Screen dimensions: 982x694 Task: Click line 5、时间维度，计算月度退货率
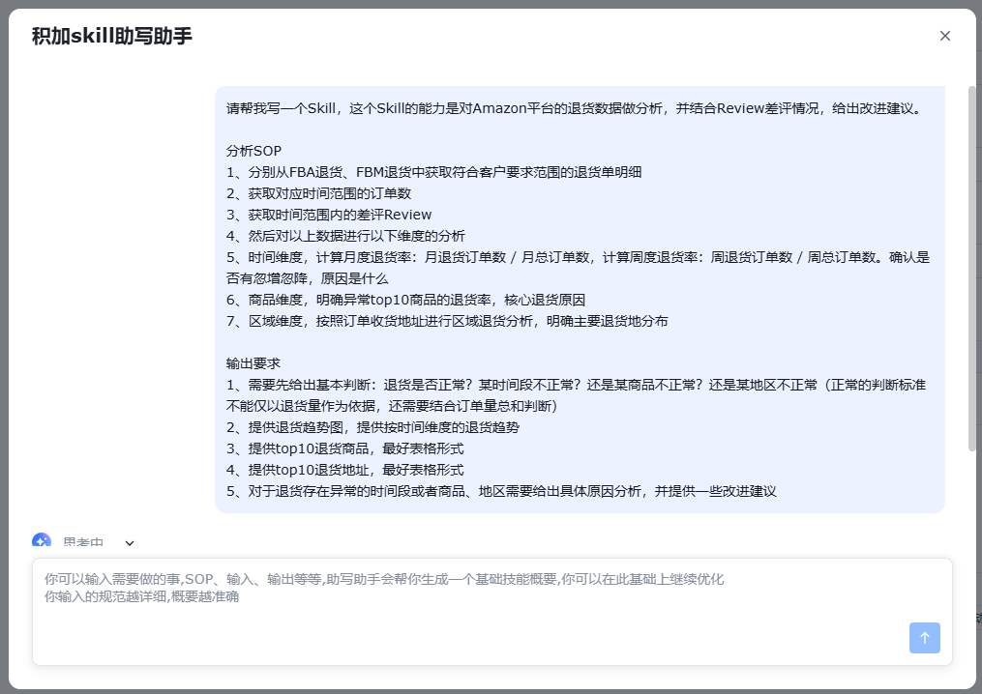578,268
